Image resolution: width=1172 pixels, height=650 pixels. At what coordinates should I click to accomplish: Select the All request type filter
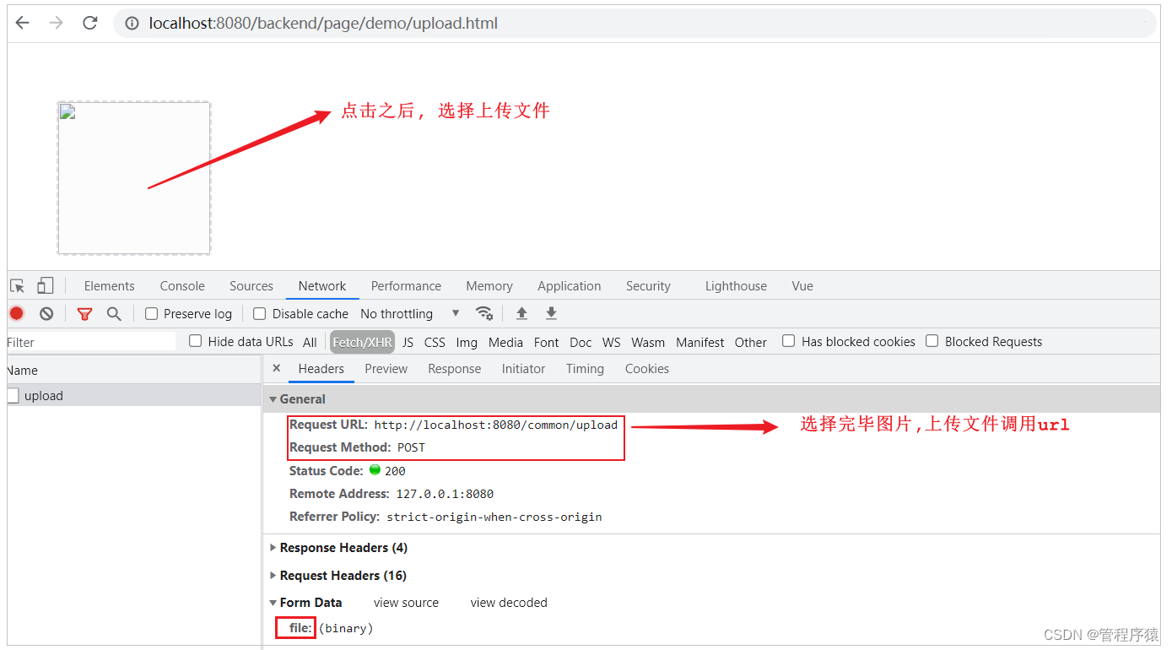(310, 342)
